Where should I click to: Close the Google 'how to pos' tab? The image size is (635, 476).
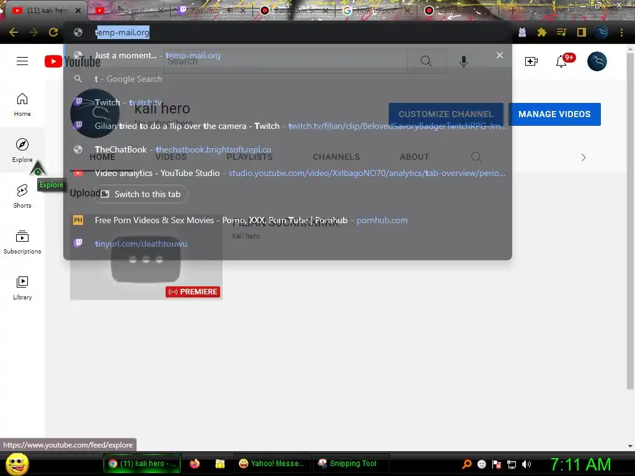[408, 11]
